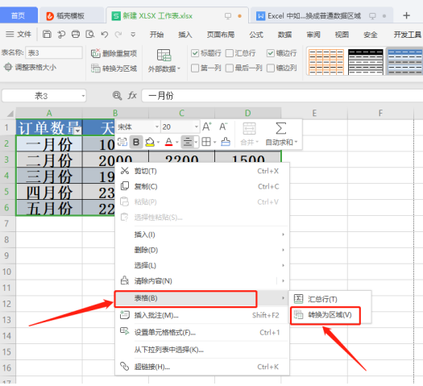This screenshot has width=423, height=386.
Task: Click 调整表格大小 button
Action: pyautogui.click(x=31, y=67)
